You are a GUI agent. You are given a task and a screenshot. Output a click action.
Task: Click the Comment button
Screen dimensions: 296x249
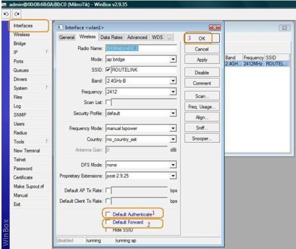(x=202, y=83)
